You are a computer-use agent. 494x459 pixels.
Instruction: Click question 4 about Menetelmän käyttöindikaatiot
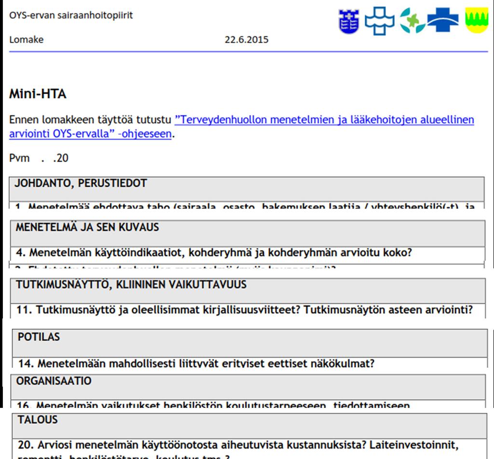214,252
